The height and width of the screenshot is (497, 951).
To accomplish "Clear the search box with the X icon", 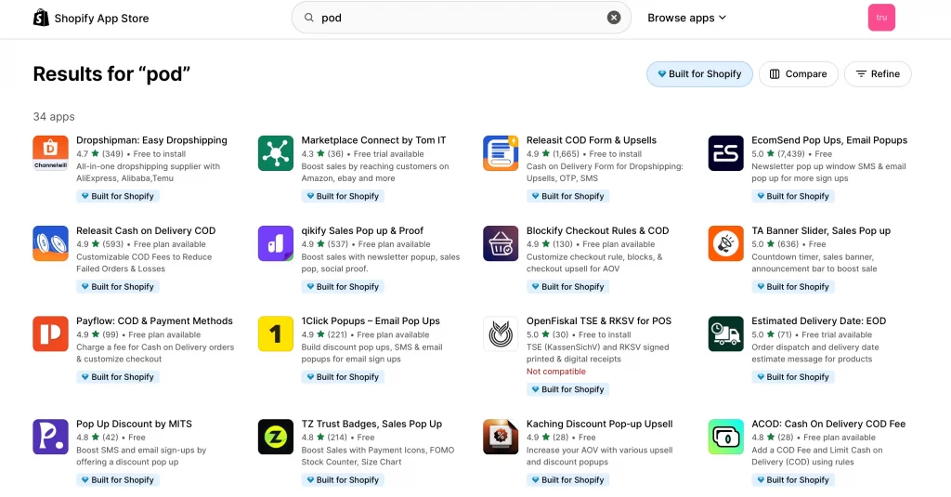I will (x=614, y=18).
